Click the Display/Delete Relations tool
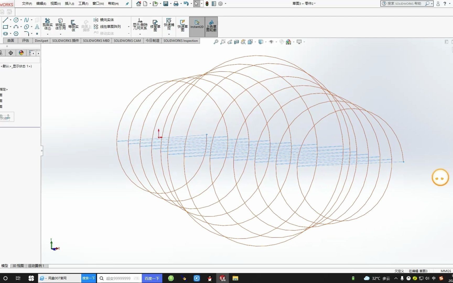 (140, 25)
